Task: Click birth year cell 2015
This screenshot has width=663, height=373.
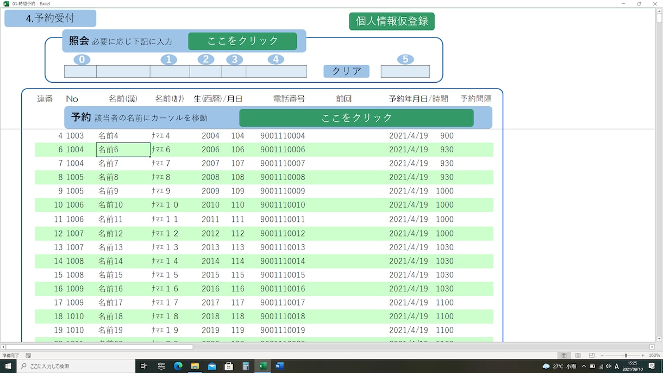Action: [x=210, y=275]
